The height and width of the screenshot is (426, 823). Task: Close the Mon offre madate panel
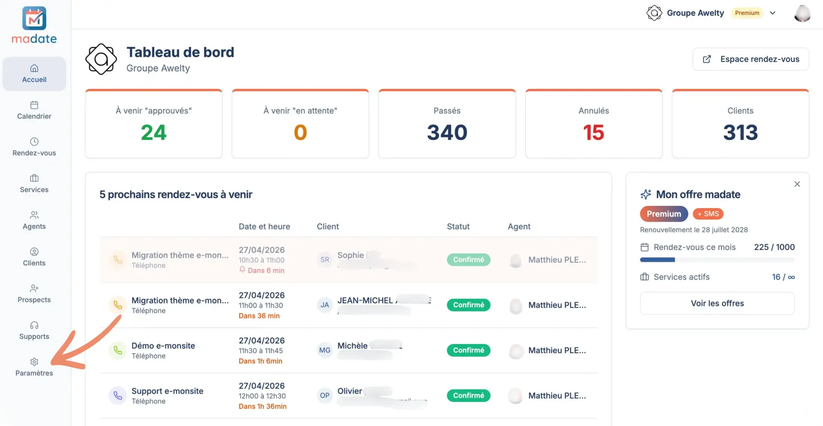(x=797, y=184)
